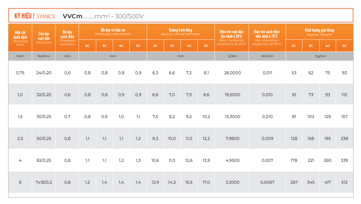Click the MΩ.Km unit cell
The image size is (361, 204).
point(267,56)
